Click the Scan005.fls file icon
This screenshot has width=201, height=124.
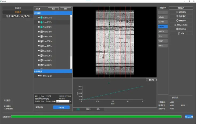point(41,37)
